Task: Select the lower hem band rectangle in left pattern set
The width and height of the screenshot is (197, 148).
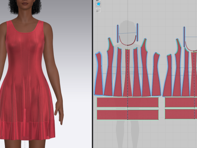Action: point(128,115)
